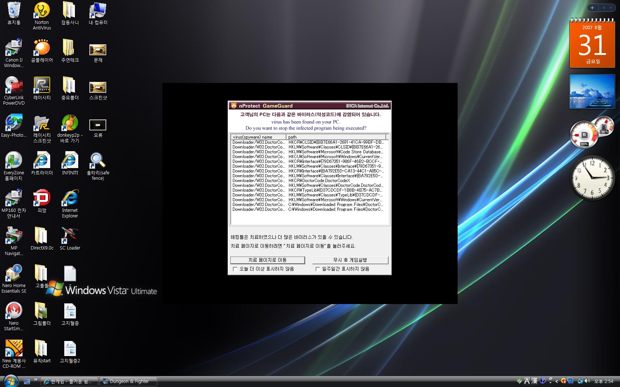The height and width of the screenshot is (387, 620).
Task: Open the 주연테크 folder
Action: click(x=70, y=51)
